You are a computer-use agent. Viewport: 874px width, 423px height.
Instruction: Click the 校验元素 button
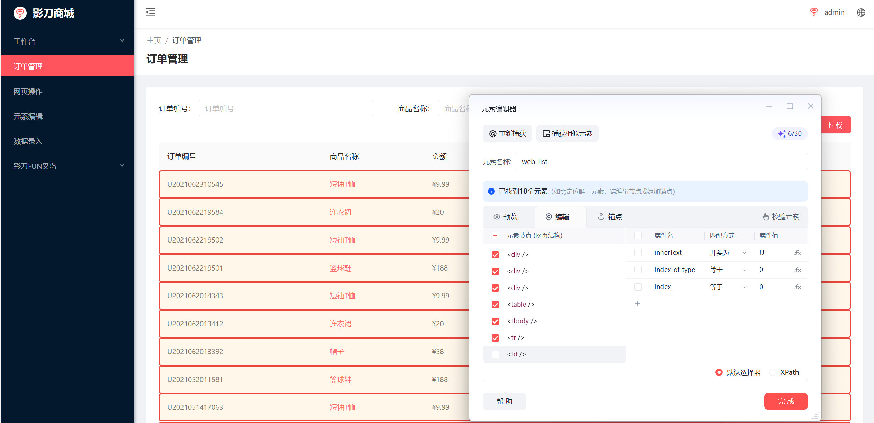click(781, 217)
